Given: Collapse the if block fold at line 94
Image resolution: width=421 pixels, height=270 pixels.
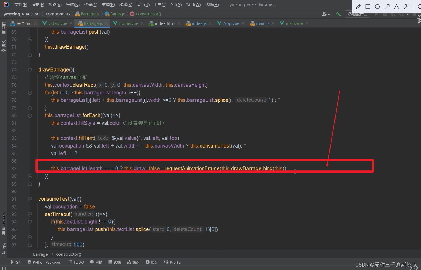Looking at the screenshot, I should coord(30,222).
